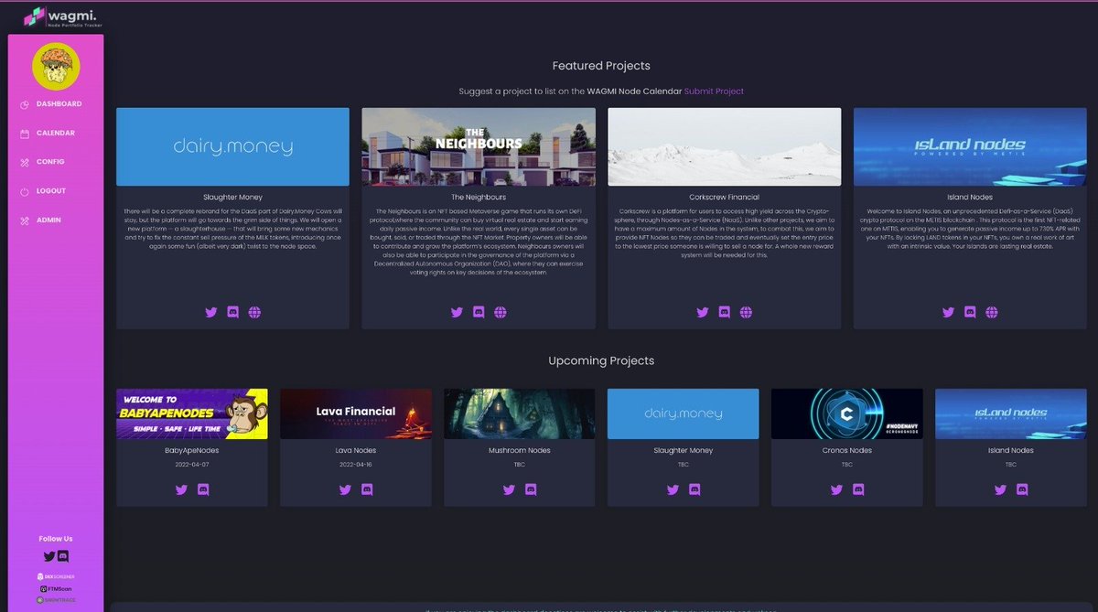
Task: Click the "Lava Nodes" project name
Action: [356, 451]
